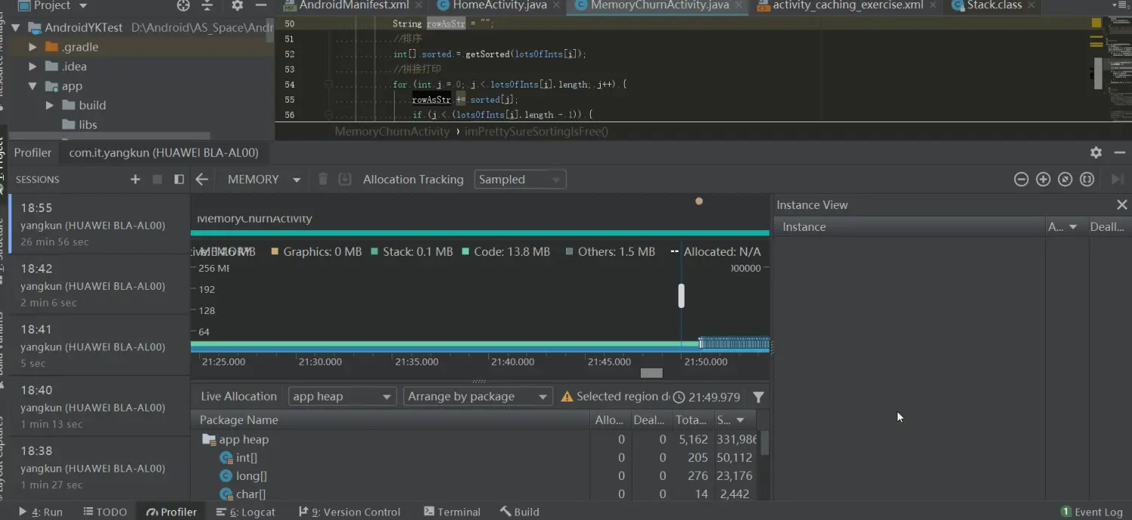Screen dimensions: 1132x520
Task: Click the allocation table vertical scrollbar
Action: point(764,443)
